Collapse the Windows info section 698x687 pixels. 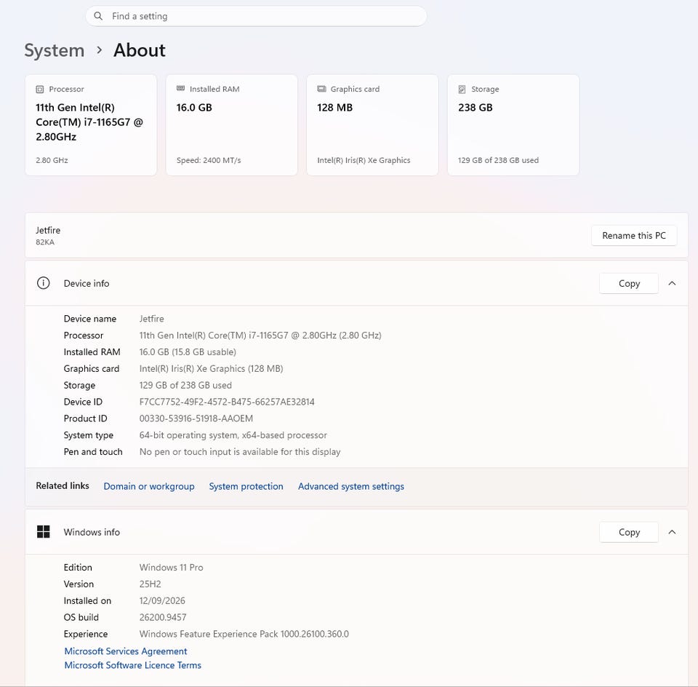tap(672, 532)
